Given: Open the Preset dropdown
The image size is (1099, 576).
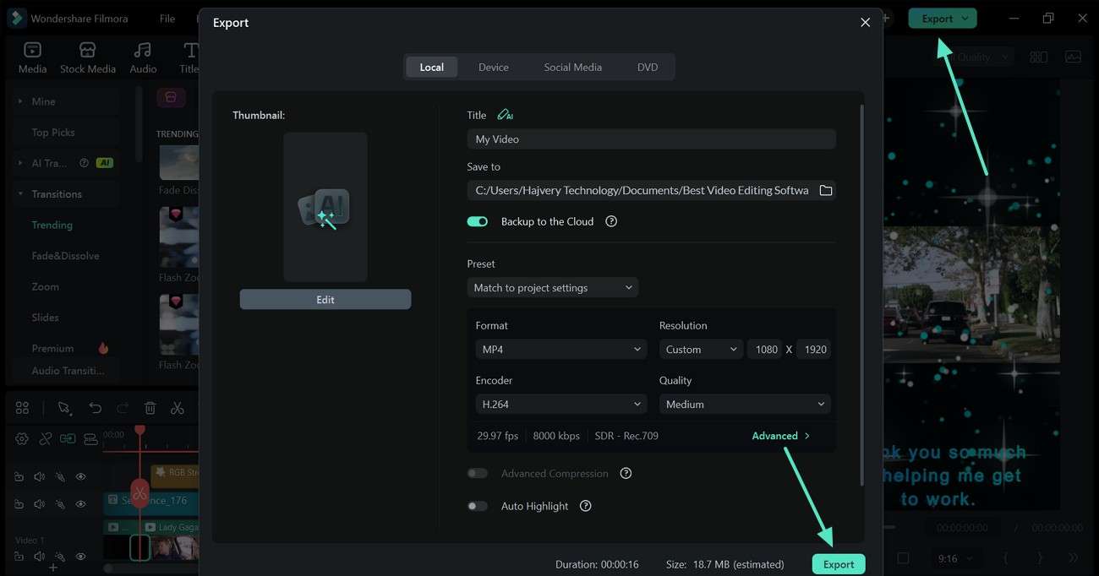Looking at the screenshot, I should (x=553, y=288).
